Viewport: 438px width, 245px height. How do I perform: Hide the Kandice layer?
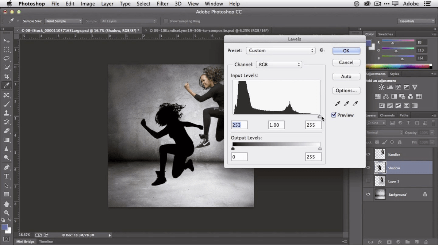[x=368, y=154]
